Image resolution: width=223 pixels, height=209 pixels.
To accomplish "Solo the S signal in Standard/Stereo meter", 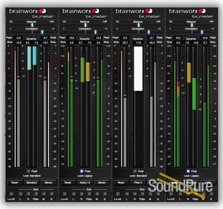I will pyautogui.click(x=52, y=194).
